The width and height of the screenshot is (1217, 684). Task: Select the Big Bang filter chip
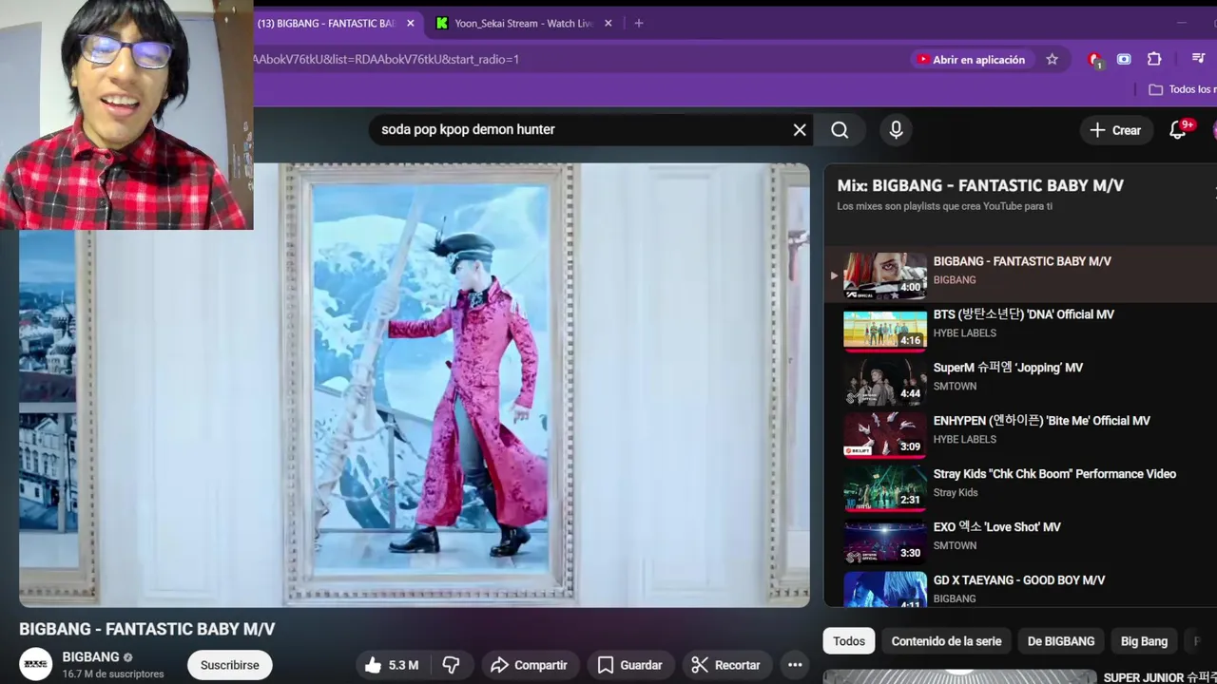[1144, 641]
